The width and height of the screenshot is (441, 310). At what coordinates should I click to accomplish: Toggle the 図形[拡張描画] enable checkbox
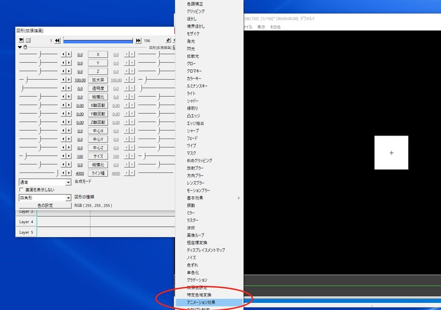click(x=174, y=47)
